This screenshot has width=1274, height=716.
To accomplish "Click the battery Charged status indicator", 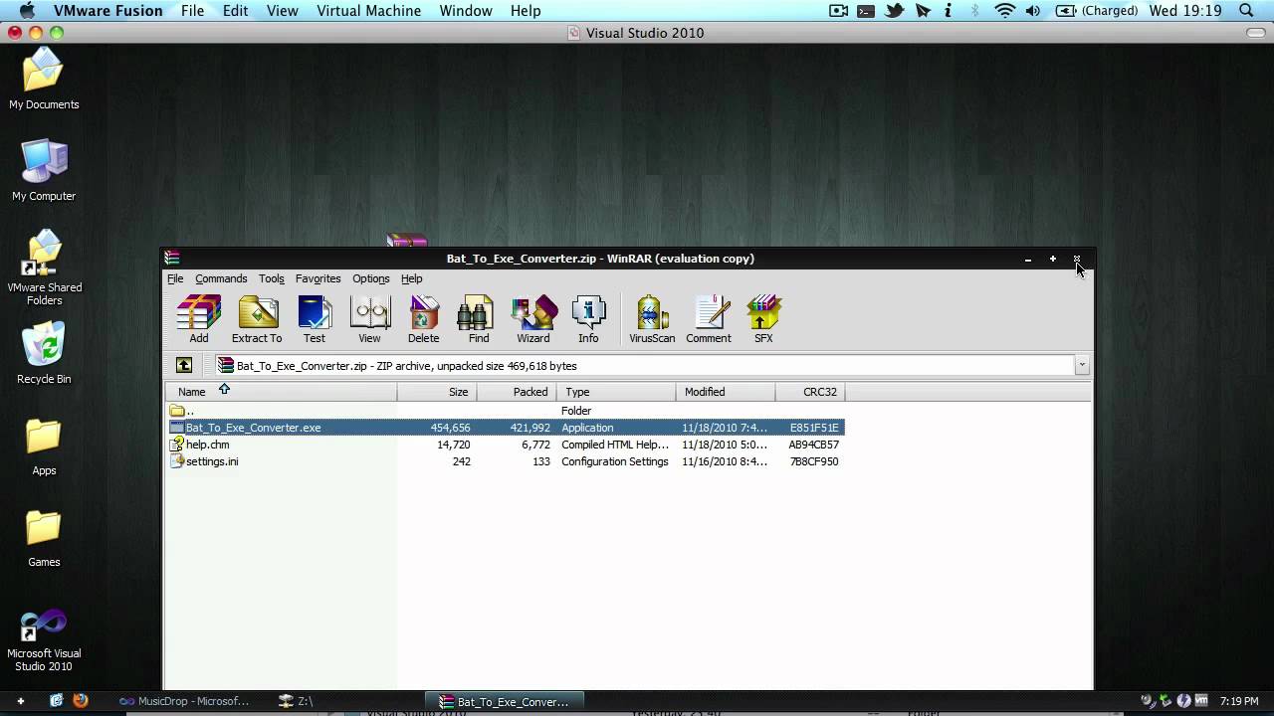I will tap(1097, 11).
